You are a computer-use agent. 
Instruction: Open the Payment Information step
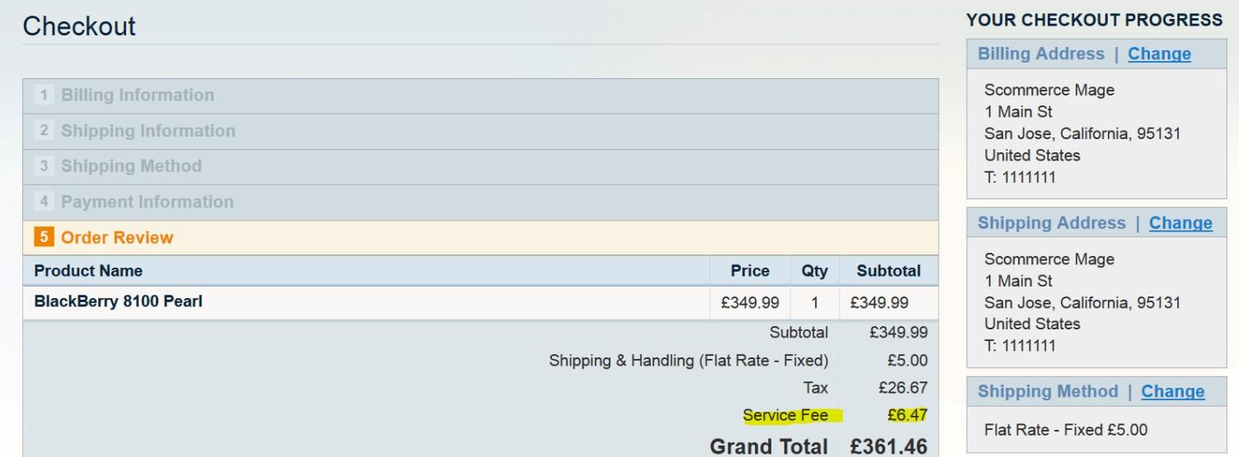(147, 202)
